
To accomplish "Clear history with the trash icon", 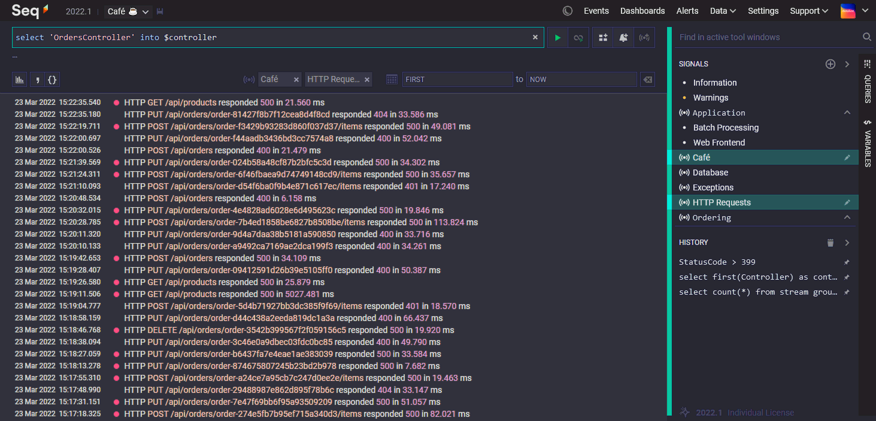I will coord(830,243).
